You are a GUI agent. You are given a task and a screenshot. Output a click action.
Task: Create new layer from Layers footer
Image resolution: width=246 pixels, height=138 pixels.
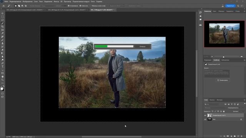coord(238,136)
